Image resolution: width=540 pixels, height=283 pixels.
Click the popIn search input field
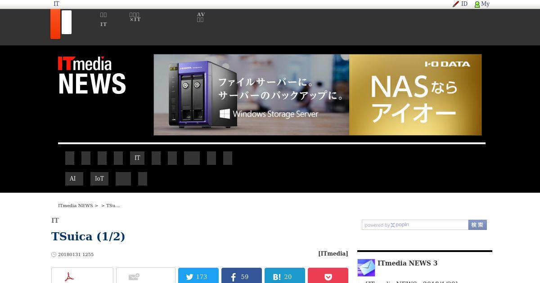[x=415, y=225]
